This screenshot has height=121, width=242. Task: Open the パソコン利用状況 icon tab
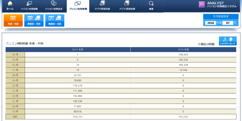pyautogui.click(x=54, y=6)
